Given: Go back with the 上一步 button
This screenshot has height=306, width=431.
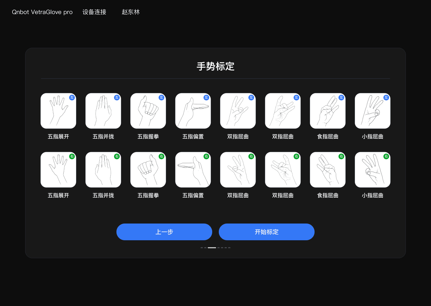Looking at the screenshot, I should click(164, 232).
